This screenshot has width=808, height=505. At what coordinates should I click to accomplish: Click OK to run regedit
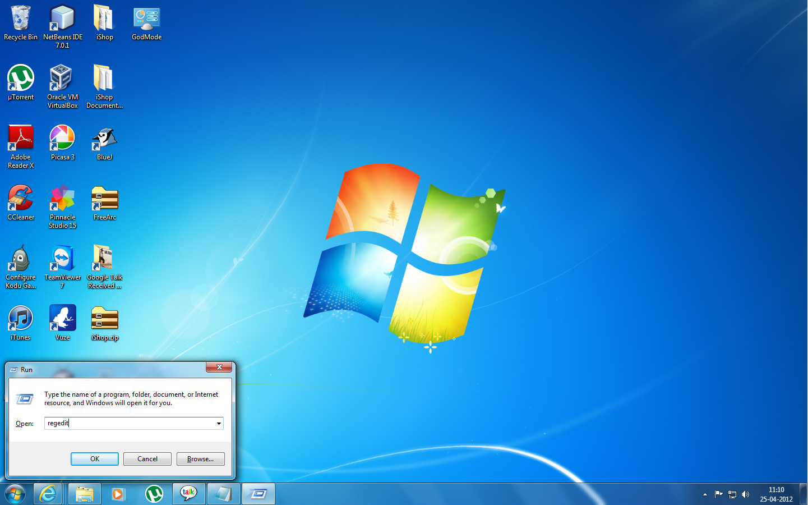94,458
